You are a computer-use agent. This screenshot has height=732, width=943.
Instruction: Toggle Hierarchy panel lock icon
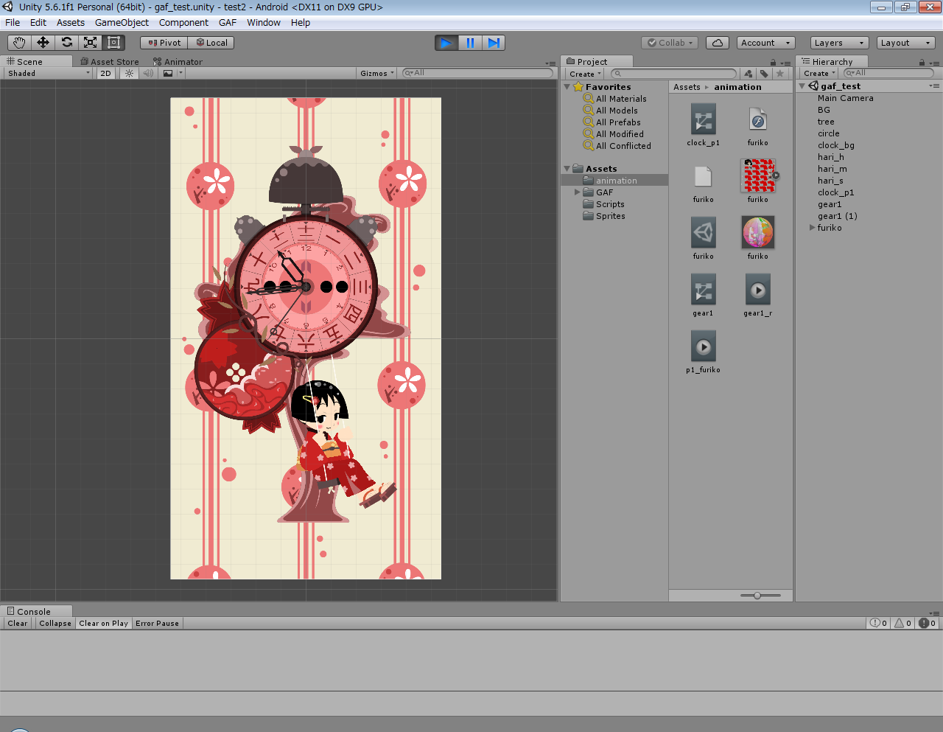tap(922, 63)
